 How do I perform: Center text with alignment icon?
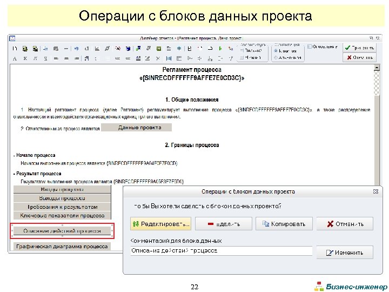(x=66, y=58)
